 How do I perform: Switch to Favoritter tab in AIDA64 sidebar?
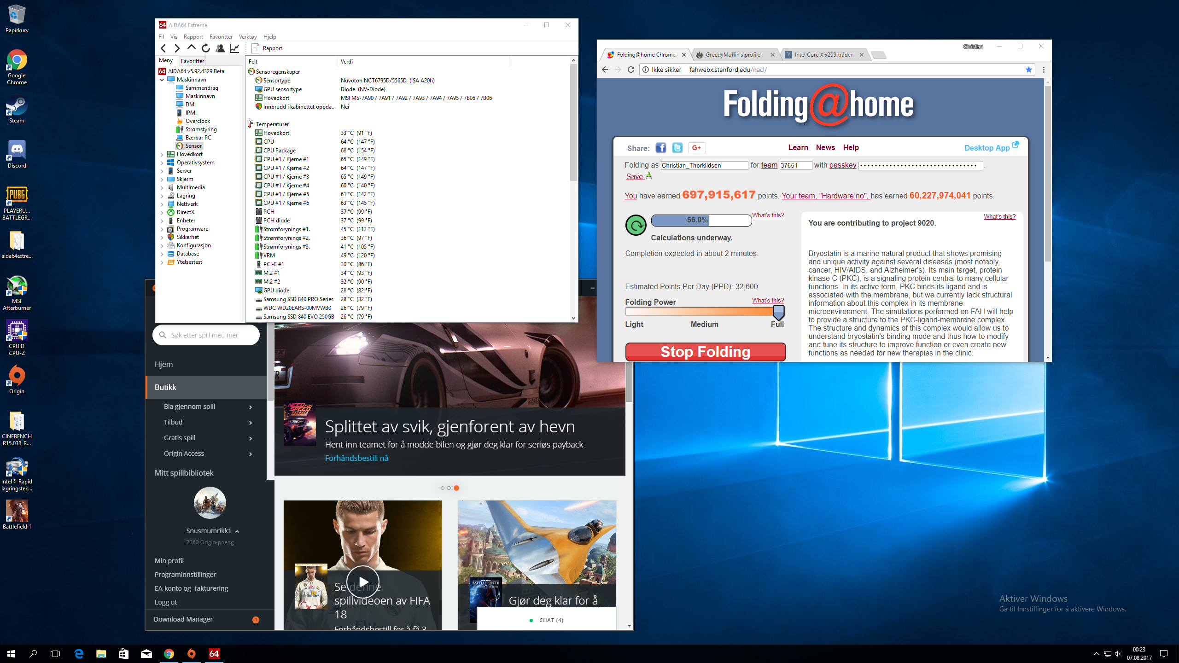(x=193, y=61)
